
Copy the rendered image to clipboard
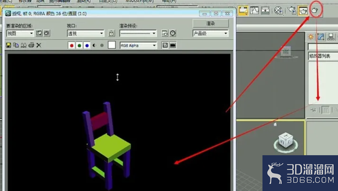coord(16,45)
